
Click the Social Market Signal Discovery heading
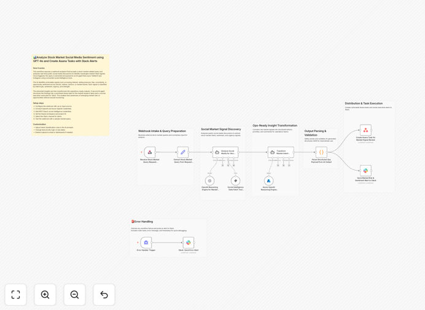[x=221, y=130]
